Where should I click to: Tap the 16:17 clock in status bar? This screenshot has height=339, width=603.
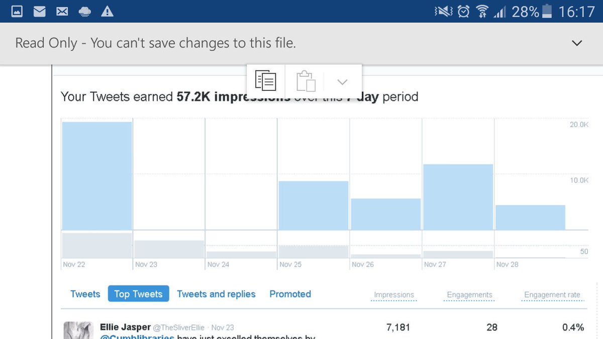pyautogui.click(x=577, y=12)
